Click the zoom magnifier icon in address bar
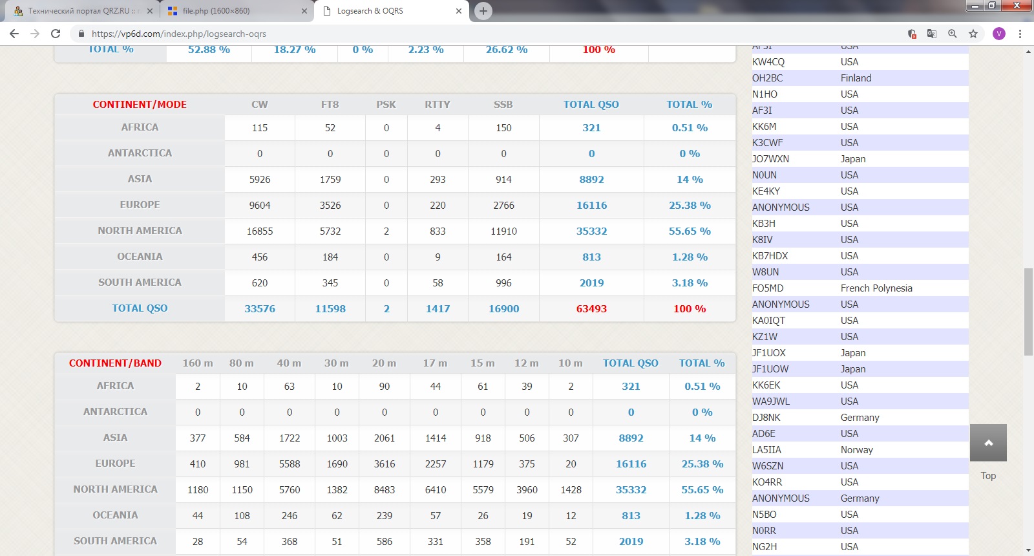1034x556 pixels. pyautogui.click(x=953, y=34)
